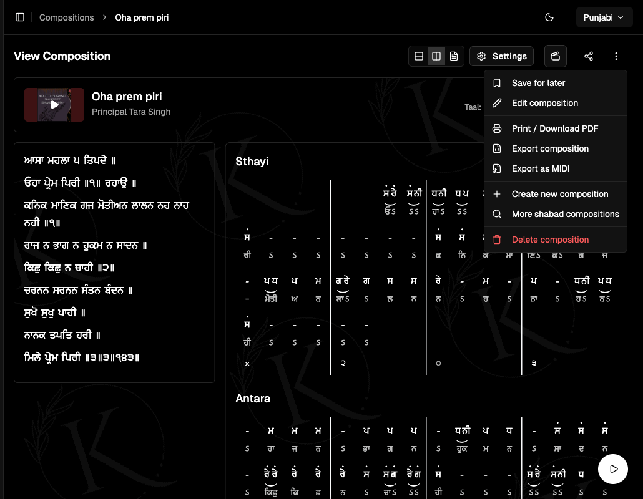The height and width of the screenshot is (499, 643).
Task: Click the clapperboard media icon
Action: (x=555, y=56)
